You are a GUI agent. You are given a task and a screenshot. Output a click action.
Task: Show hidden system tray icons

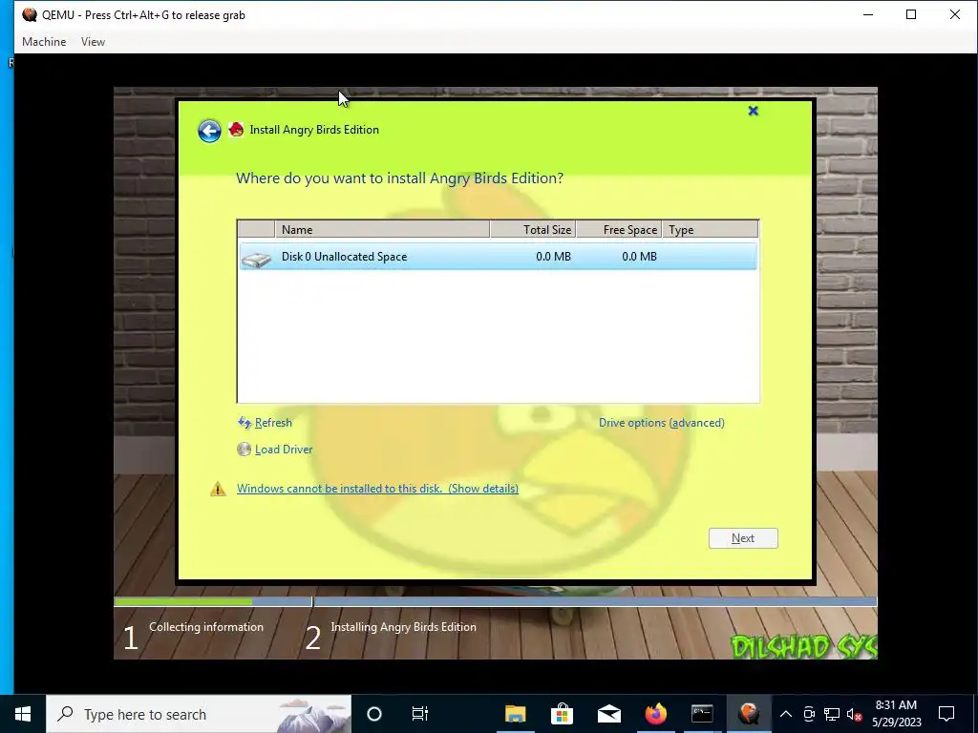(786, 714)
